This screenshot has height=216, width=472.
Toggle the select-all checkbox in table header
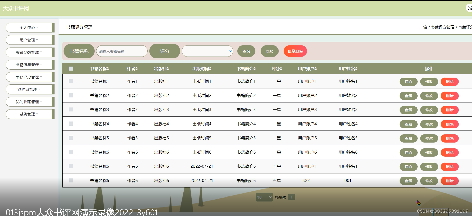click(71, 69)
